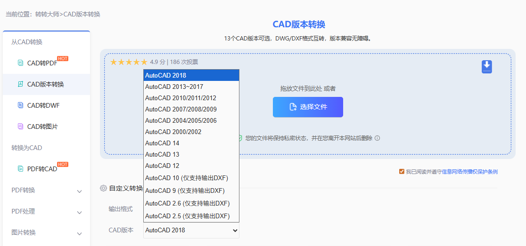Click the 转换为CAD section heading
Viewport: 526px width, 246px height.
[x=27, y=148]
